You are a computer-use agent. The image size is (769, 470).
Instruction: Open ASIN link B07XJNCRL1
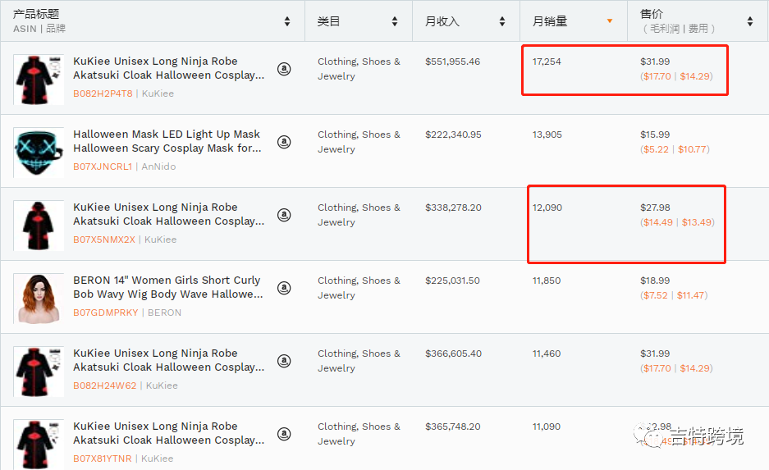pyautogui.click(x=103, y=167)
